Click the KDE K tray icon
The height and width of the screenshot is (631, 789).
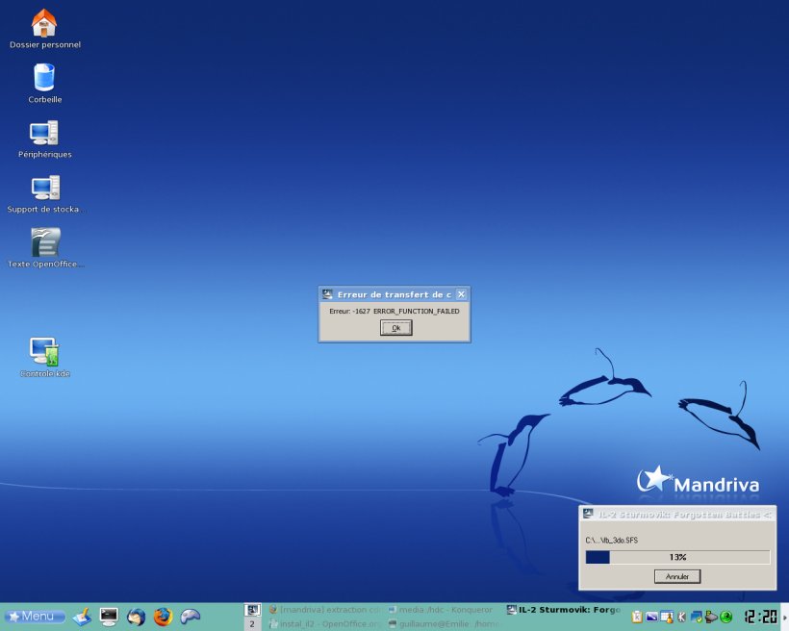click(x=682, y=617)
